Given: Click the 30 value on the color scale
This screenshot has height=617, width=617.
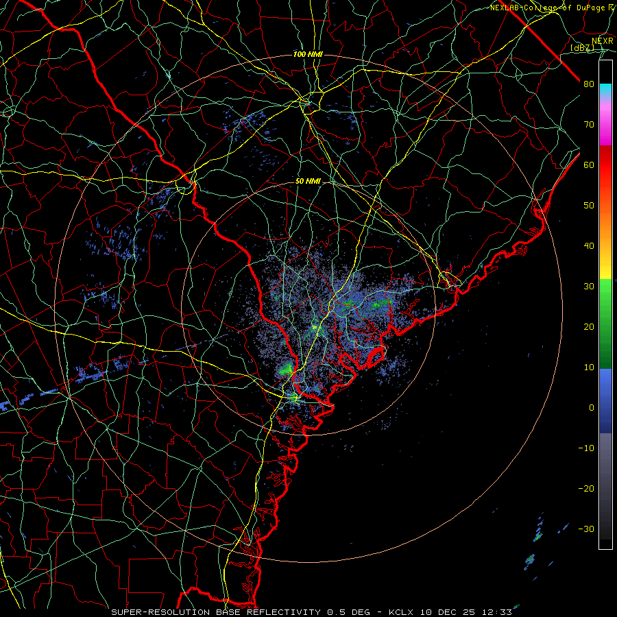Looking at the screenshot, I should (589, 287).
